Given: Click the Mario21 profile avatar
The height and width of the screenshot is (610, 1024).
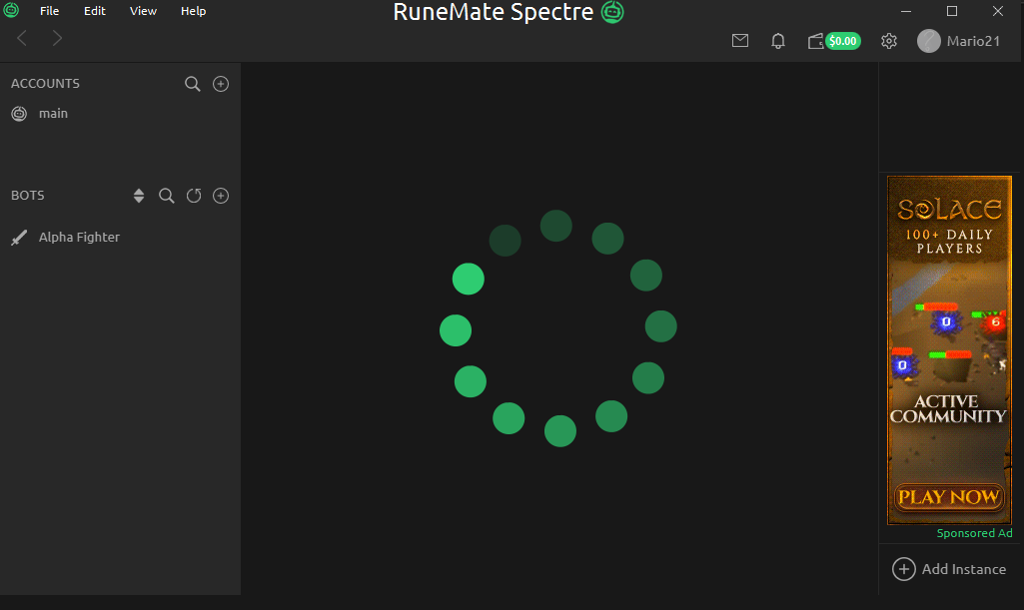Looking at the screenshot, I should [x=929, y=41].
